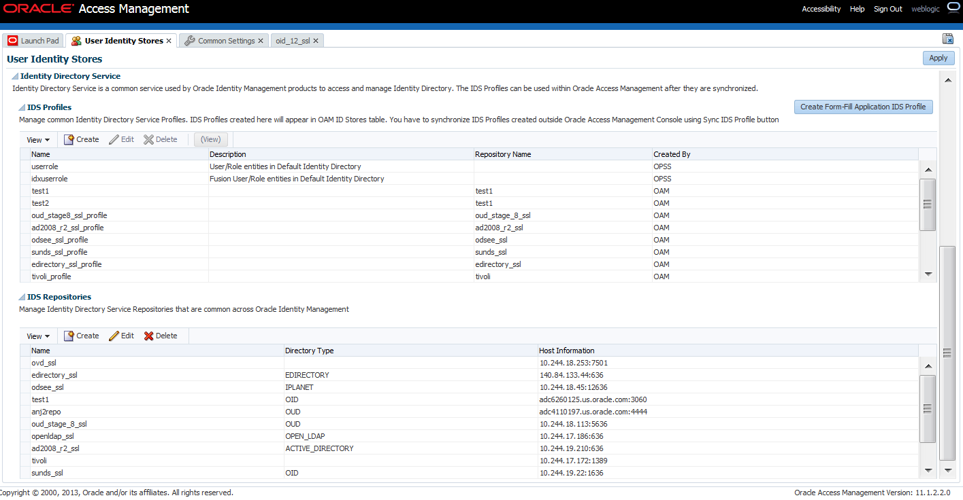Sort IDS Repositories by Directory Type column
The width and height of the screenshot is (963, 500).
point(410,351)
